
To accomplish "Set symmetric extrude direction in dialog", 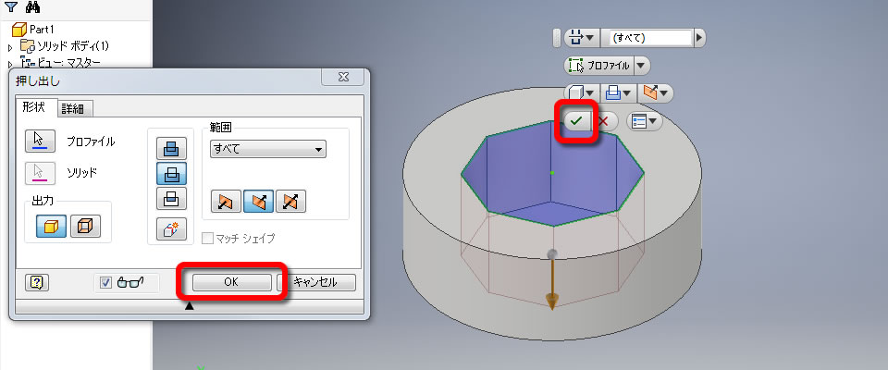I will point(291,201).
